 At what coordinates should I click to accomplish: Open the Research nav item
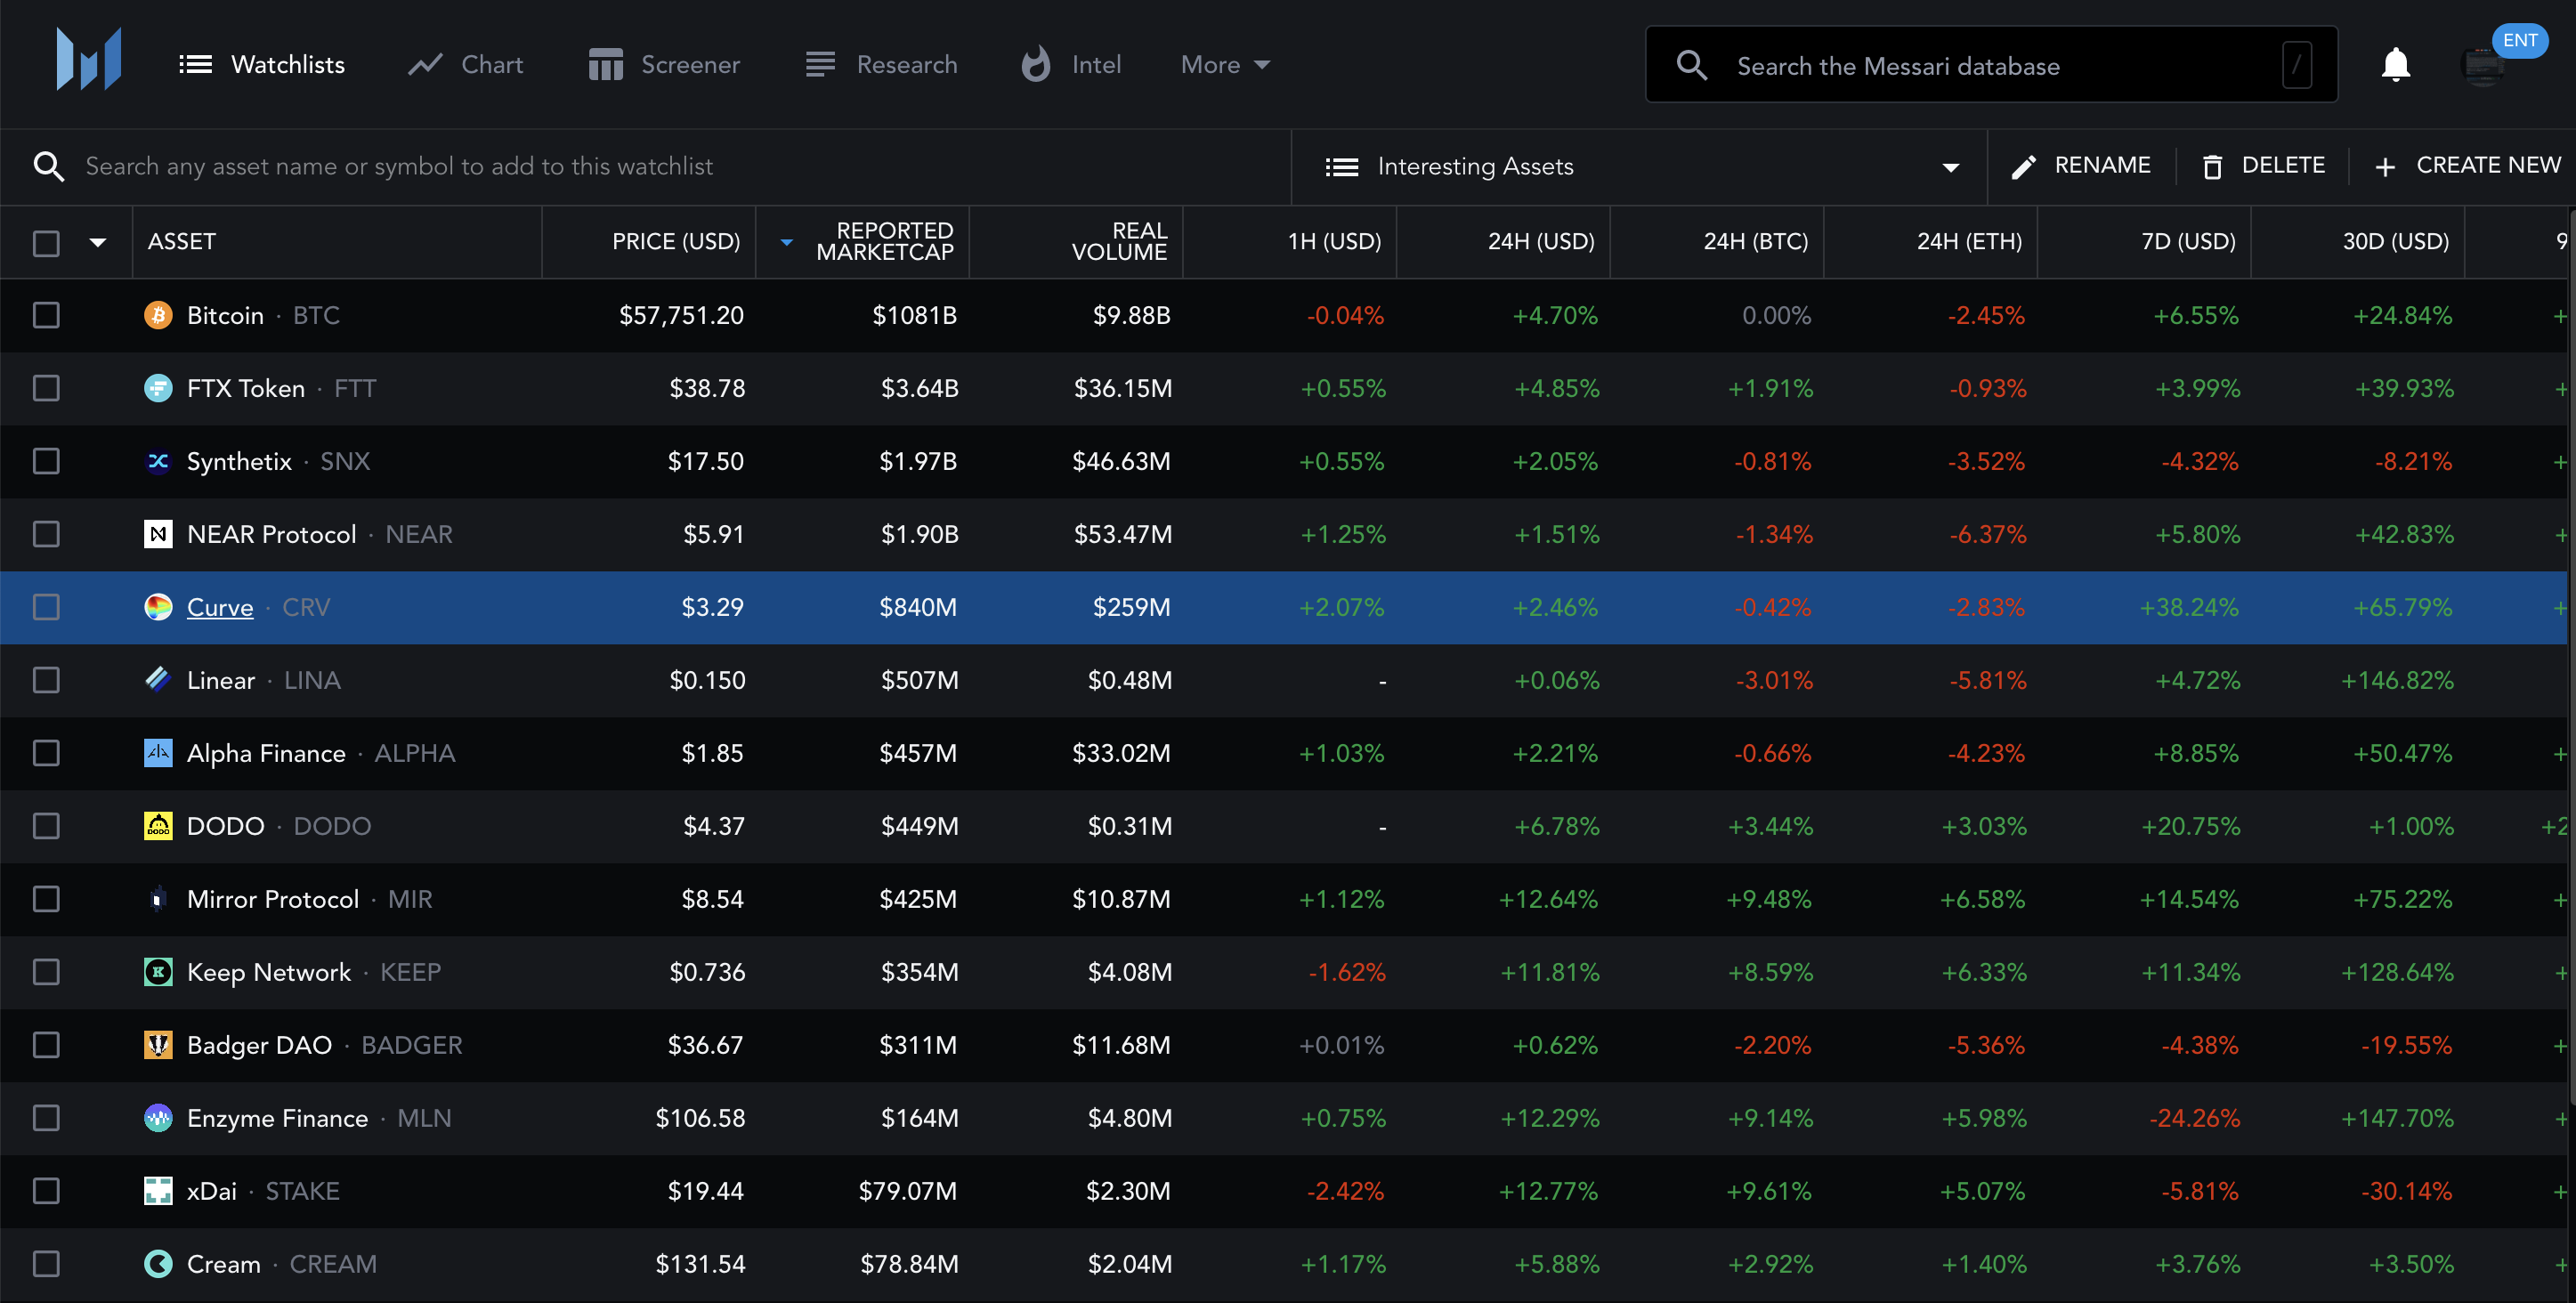pyautogui.click(x=882, y=65)
